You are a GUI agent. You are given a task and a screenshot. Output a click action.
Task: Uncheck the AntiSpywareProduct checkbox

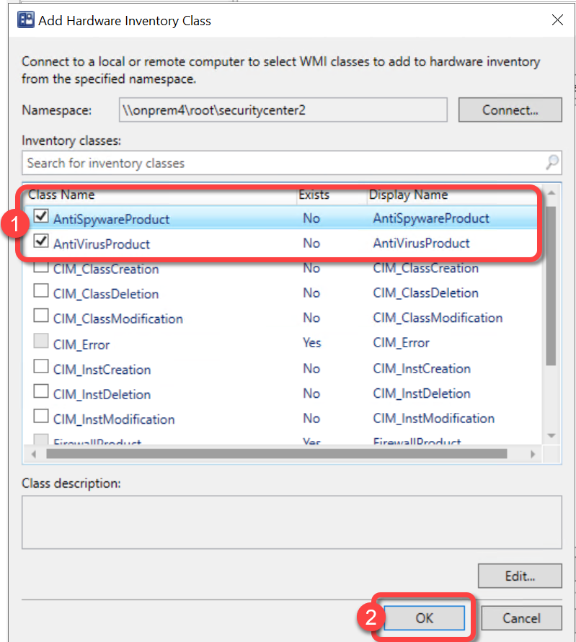point(41,217)
